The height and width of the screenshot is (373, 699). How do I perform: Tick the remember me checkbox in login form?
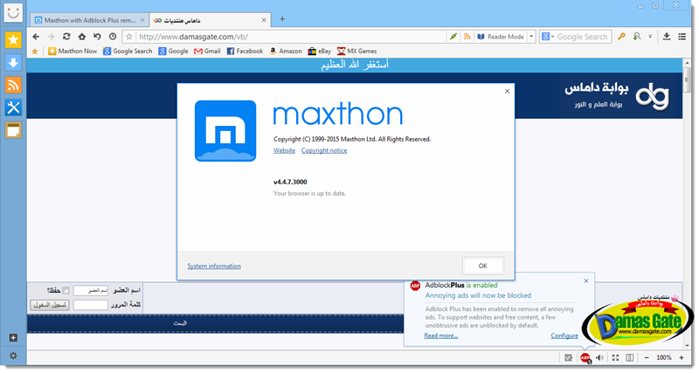pos(66,290)
